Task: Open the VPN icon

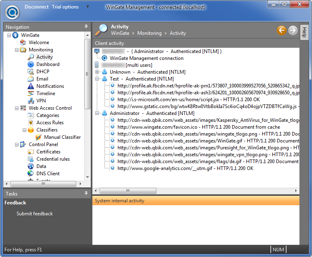Action: coord(31,100)
